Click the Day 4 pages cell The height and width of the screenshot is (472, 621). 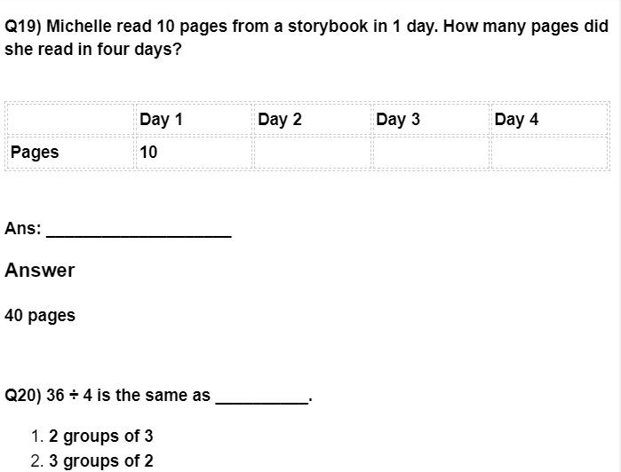pos(549,153)
